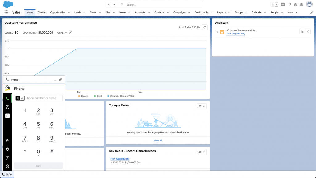Click View All under Today's Tasks
The height and width of the screenshot is (178, 316).
(x=158, y=140)
